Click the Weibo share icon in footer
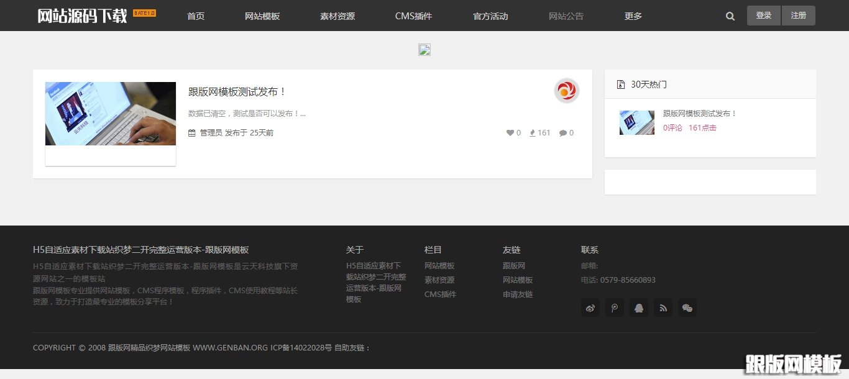The height and width of the screenshot is (379, 849). pyautogui.click(x=590, y=308)
